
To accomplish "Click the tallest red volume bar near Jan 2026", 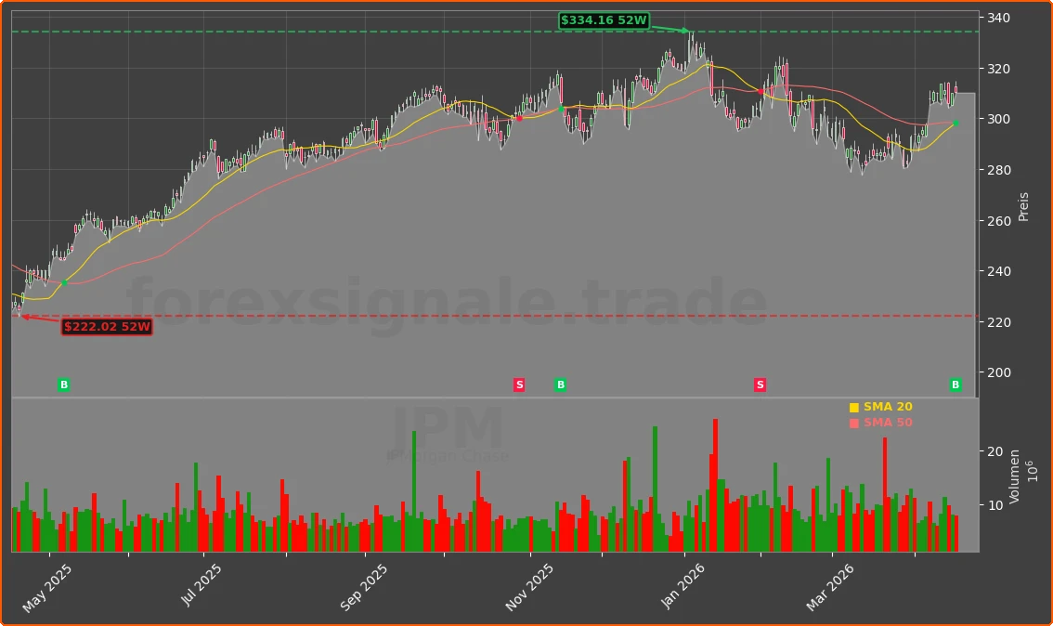I will 713,483.
